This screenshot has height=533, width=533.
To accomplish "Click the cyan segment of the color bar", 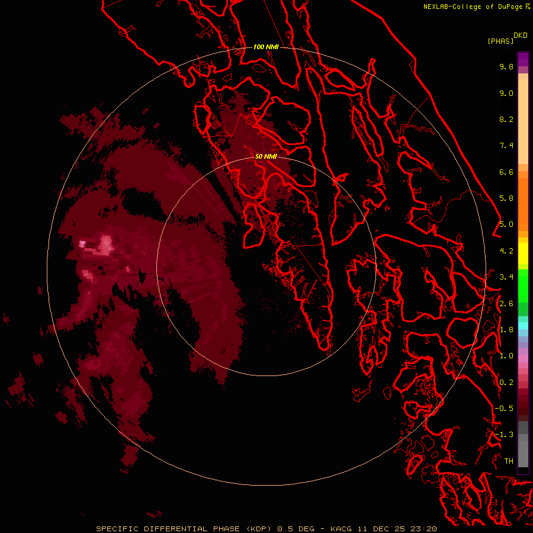I will click(523, 326).
